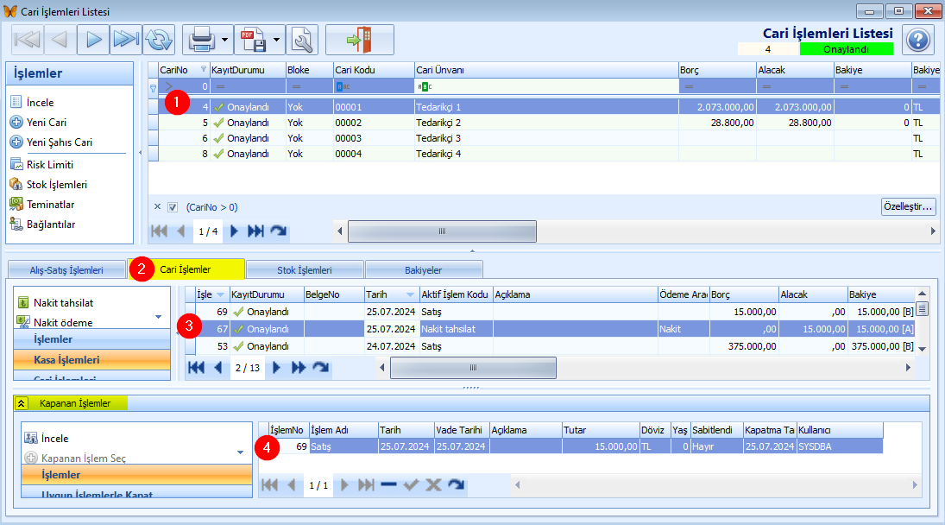Viewport: 945px width, 525px height.
Task: Click the printer icon in toolbar
Action: pos(201,40)
